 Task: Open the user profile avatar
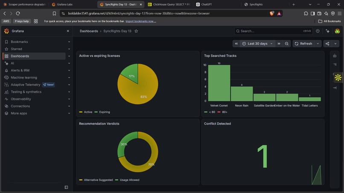pos(338,31)
